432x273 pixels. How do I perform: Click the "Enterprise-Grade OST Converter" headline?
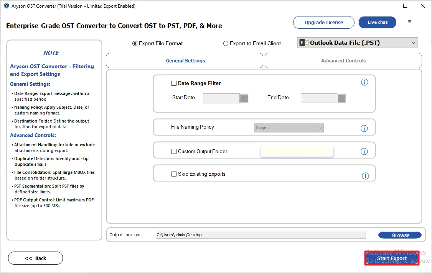pyautogui.click(x=114, y=26)
